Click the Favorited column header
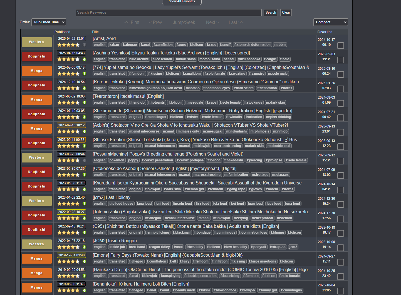The width and height of the screenshot is (401, 295). [325, 32]
